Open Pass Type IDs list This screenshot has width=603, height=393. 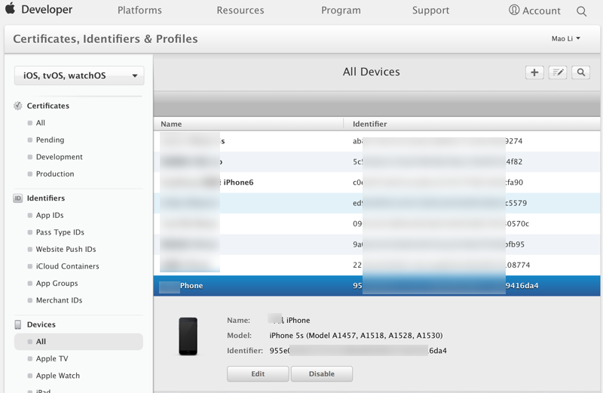point(60,232)
